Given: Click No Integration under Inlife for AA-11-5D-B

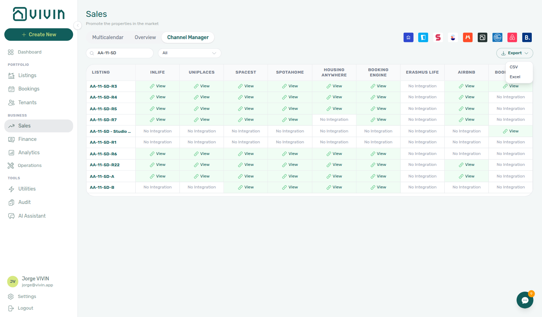Looking at the screenshot, I should coord(158,187).
